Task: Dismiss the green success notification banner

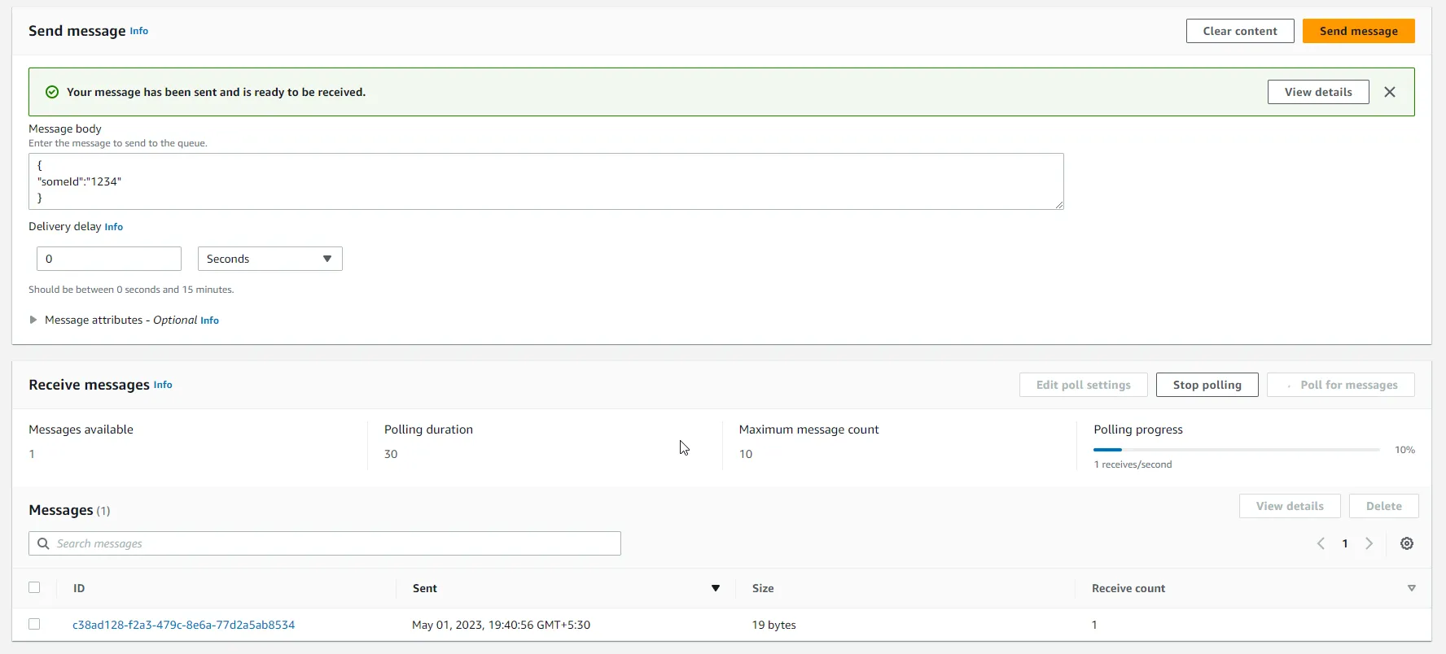Action: 1390,92
